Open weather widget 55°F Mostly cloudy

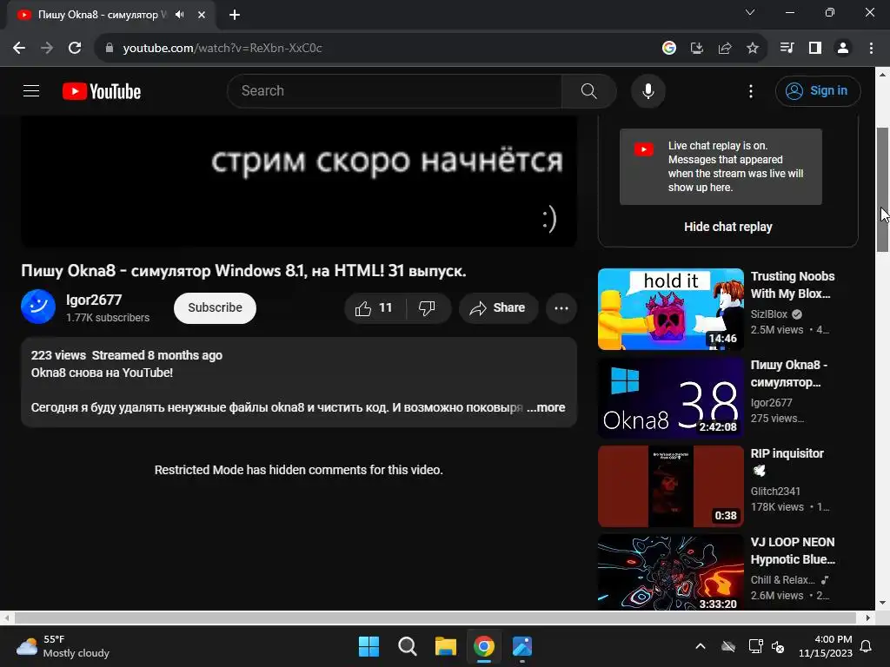pyautogui.click(x=63, y=646)
